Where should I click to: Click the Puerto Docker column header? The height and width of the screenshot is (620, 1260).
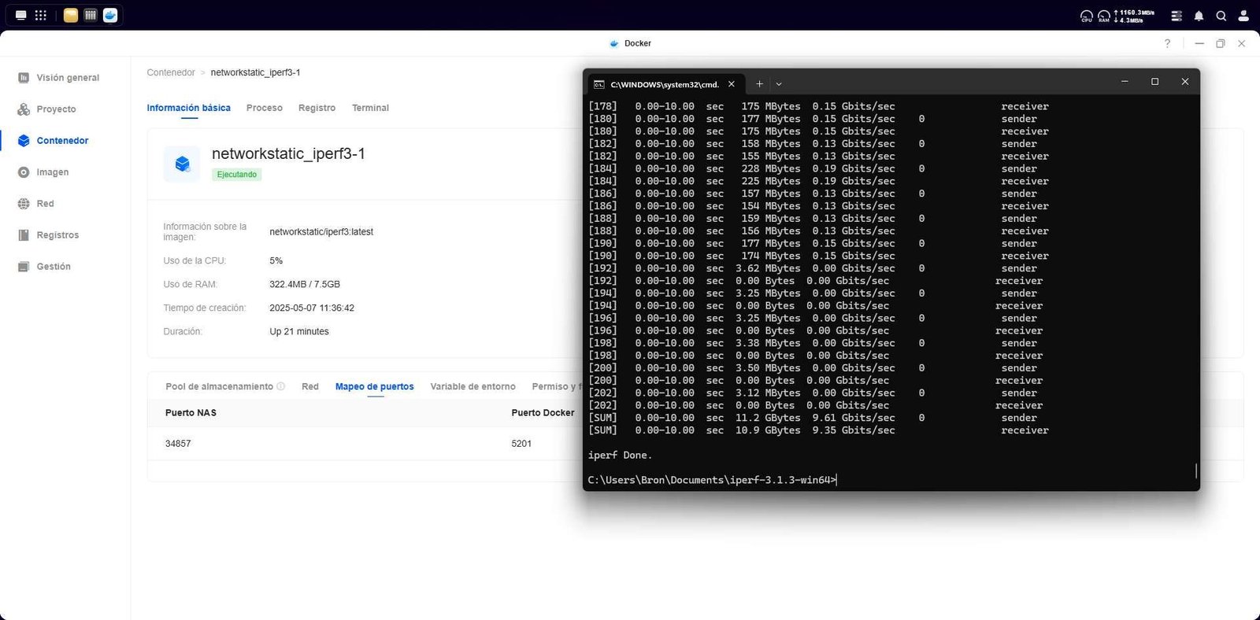point(543,412)
